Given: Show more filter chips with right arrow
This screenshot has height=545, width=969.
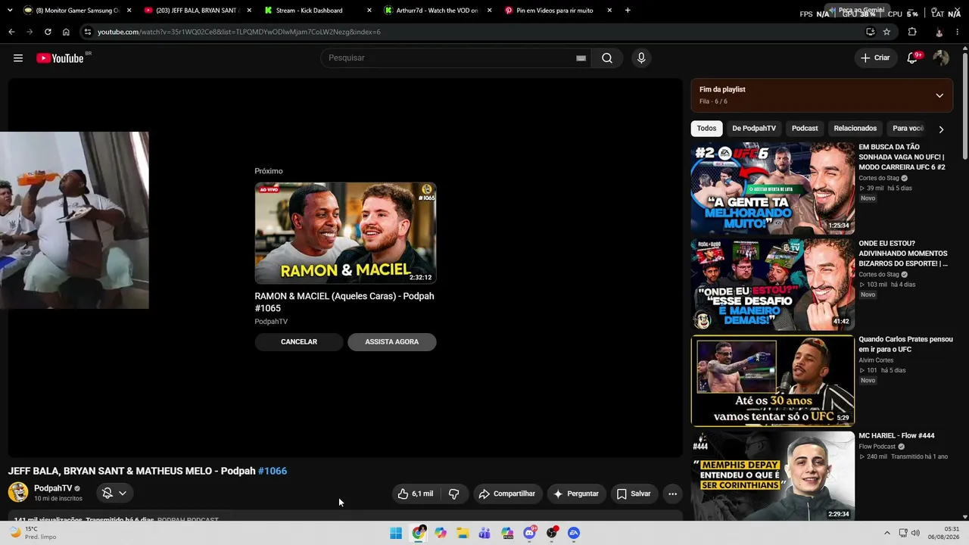Looking at the screenshot, I should [941, 129].
